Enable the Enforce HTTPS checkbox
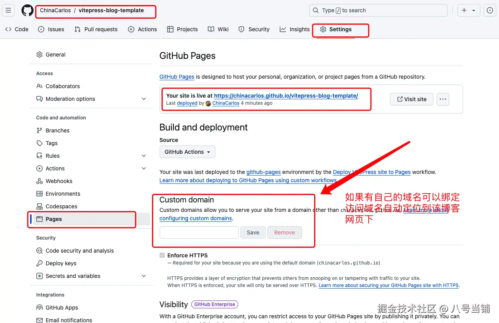Image resolution: width=499 pixels, height=323 pixels. (x=162, y=255)
